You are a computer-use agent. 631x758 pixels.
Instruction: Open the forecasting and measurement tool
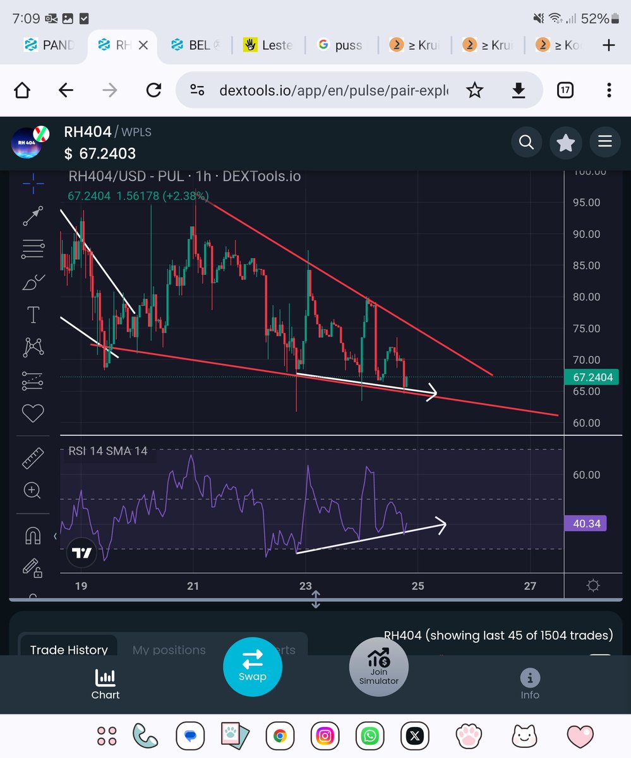pos(33,380)
